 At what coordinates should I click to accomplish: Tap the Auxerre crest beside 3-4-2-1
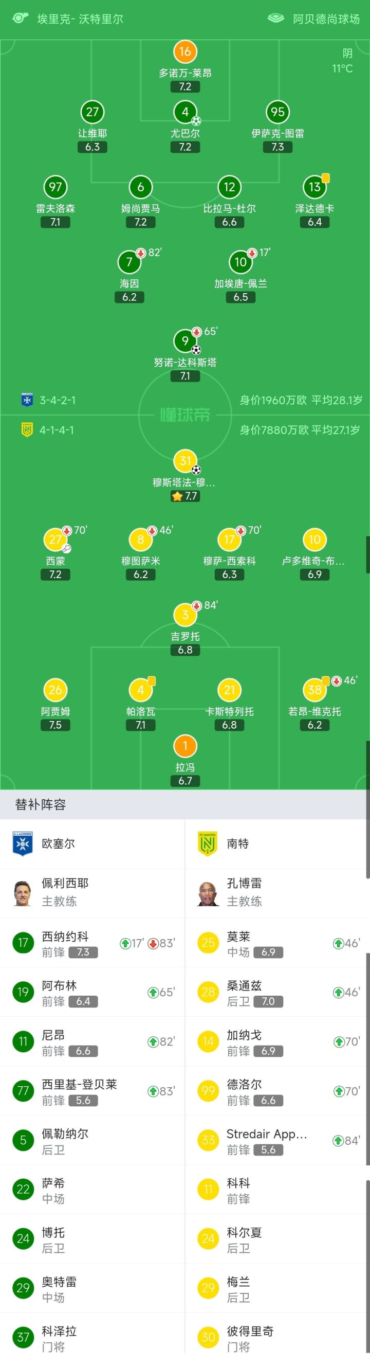pos(27,400)
